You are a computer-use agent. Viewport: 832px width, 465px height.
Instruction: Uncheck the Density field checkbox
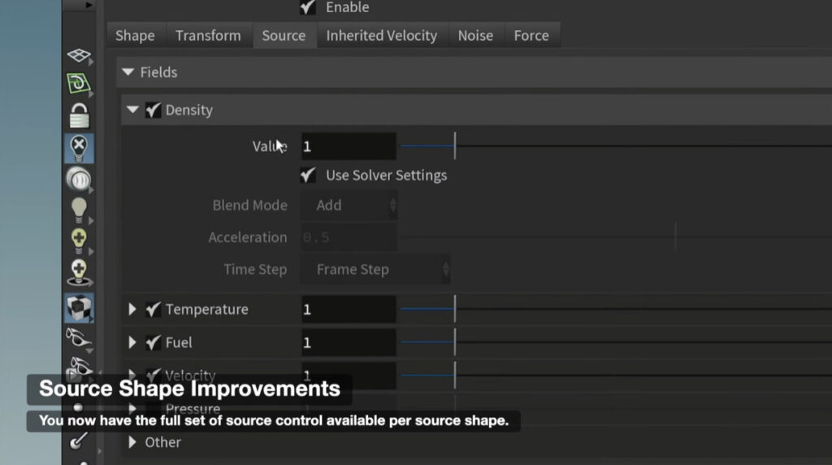click(x=153, y=110)
